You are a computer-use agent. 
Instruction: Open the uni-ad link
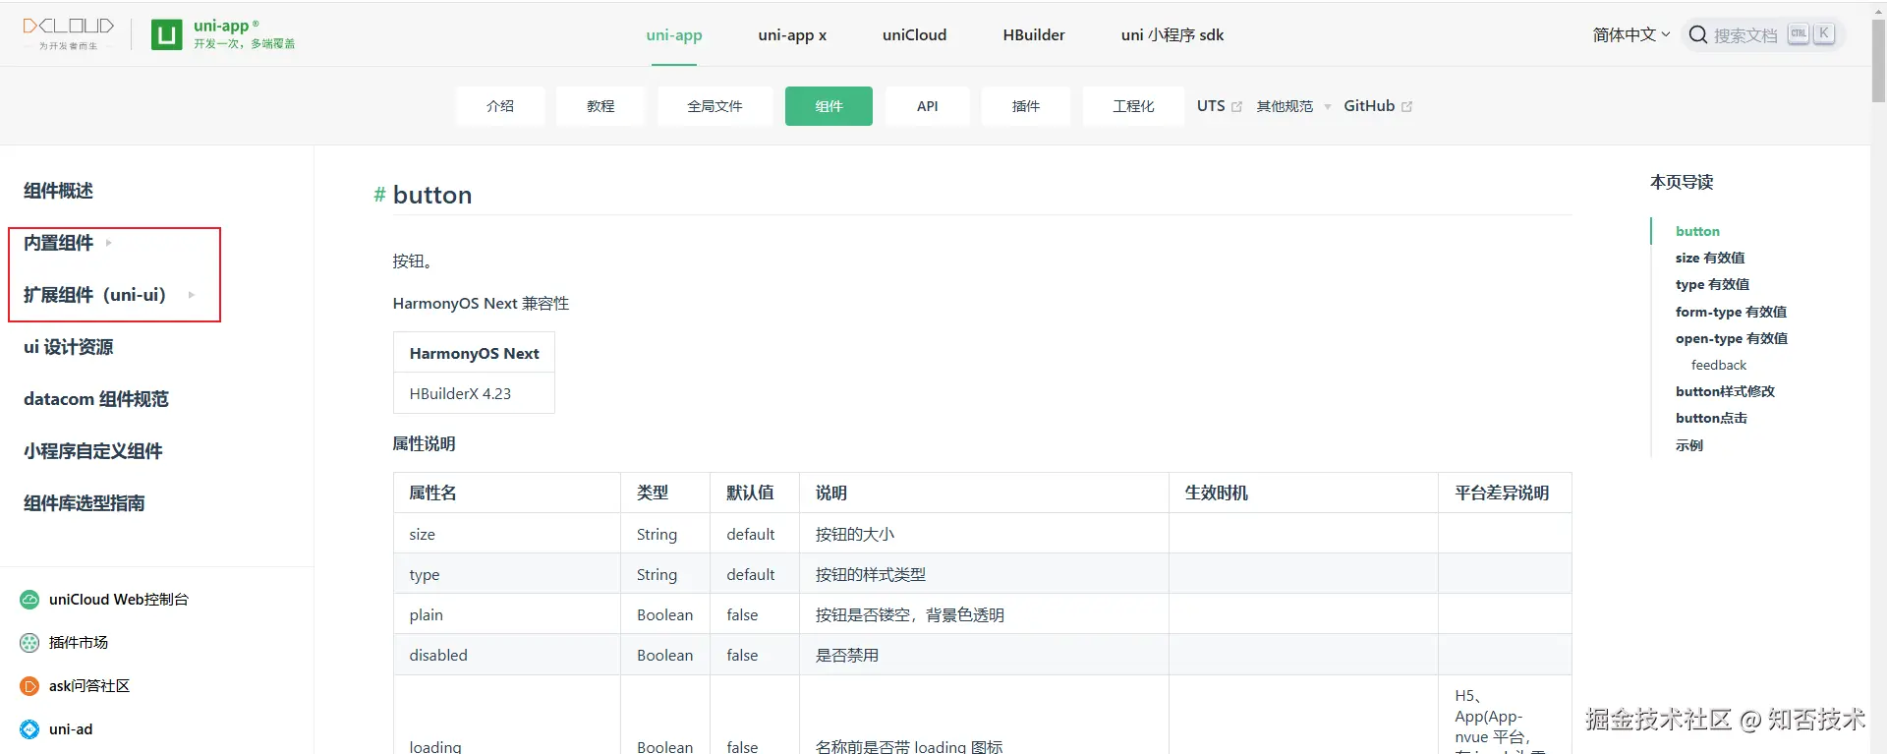71,728
